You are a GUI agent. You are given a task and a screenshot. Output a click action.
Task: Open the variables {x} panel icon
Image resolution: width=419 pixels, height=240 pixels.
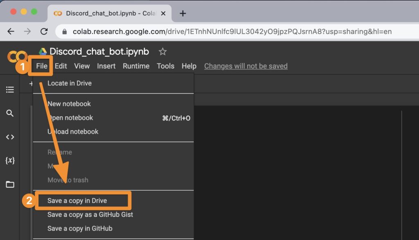[x=10, y=160]
